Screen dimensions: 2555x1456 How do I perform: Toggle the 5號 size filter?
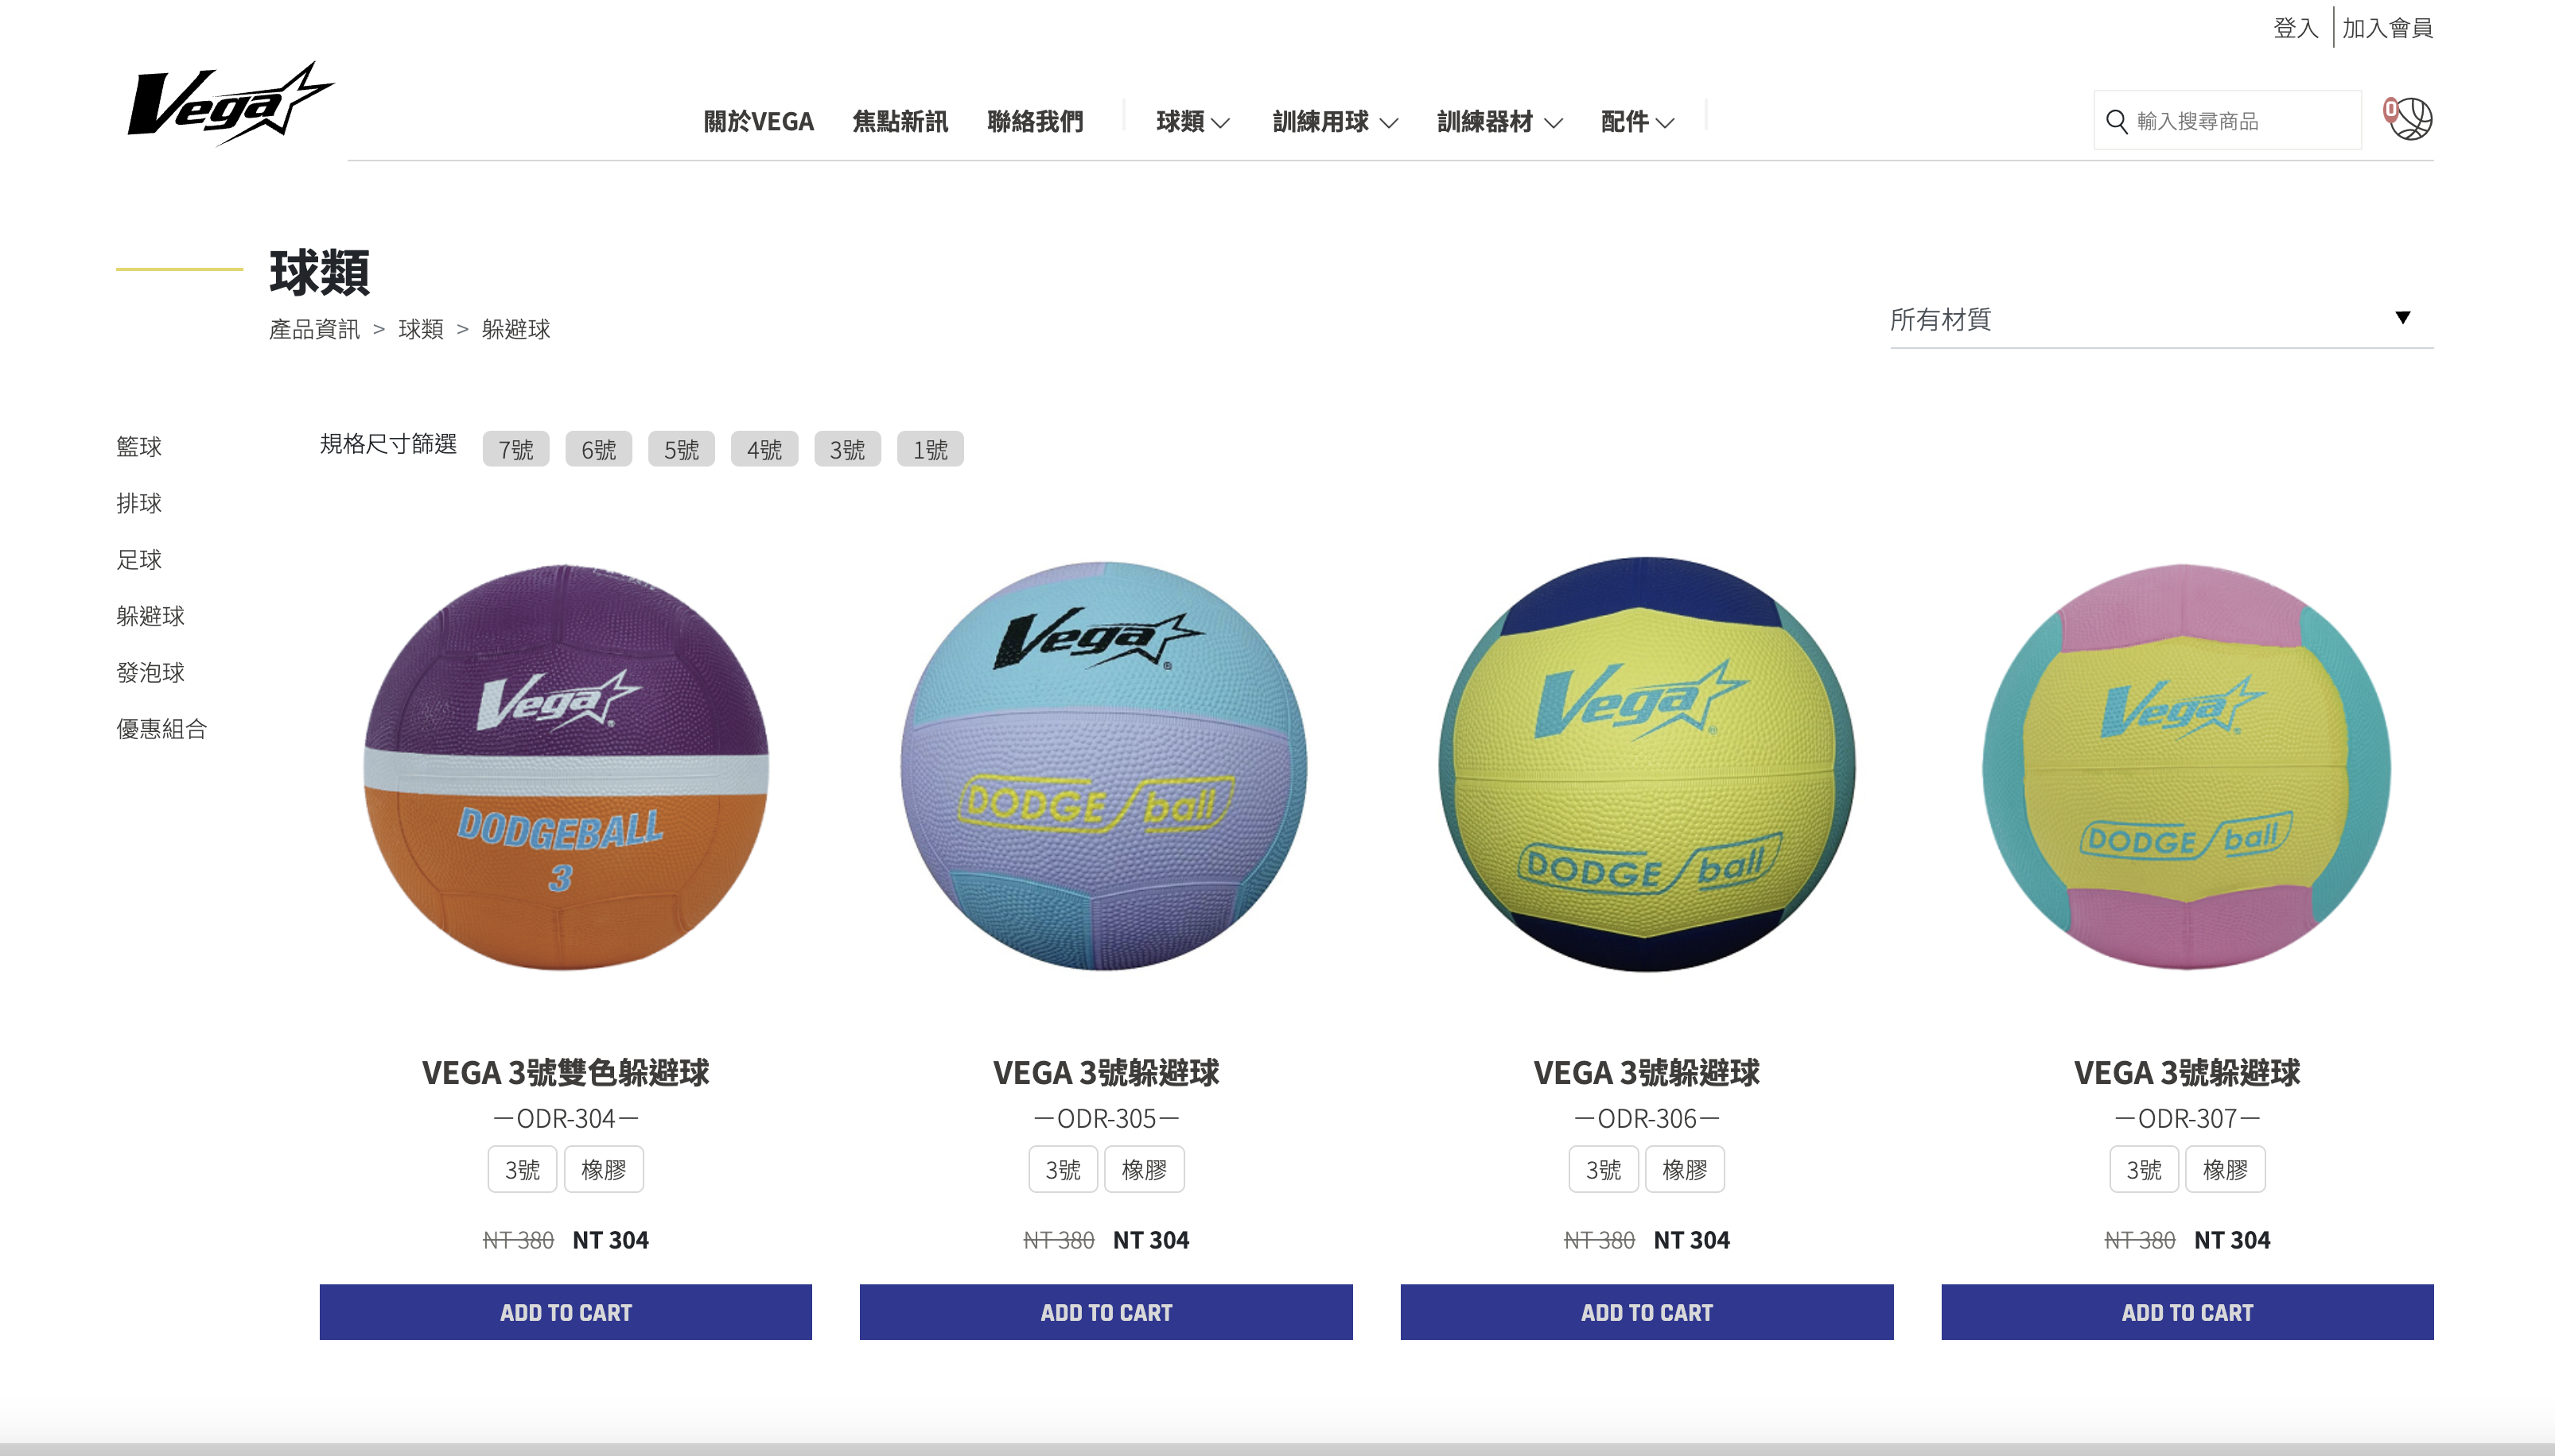pos(682,449)
